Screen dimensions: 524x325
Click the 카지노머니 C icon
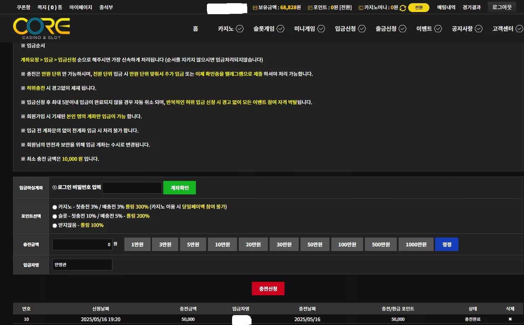[x=361, y=8]
